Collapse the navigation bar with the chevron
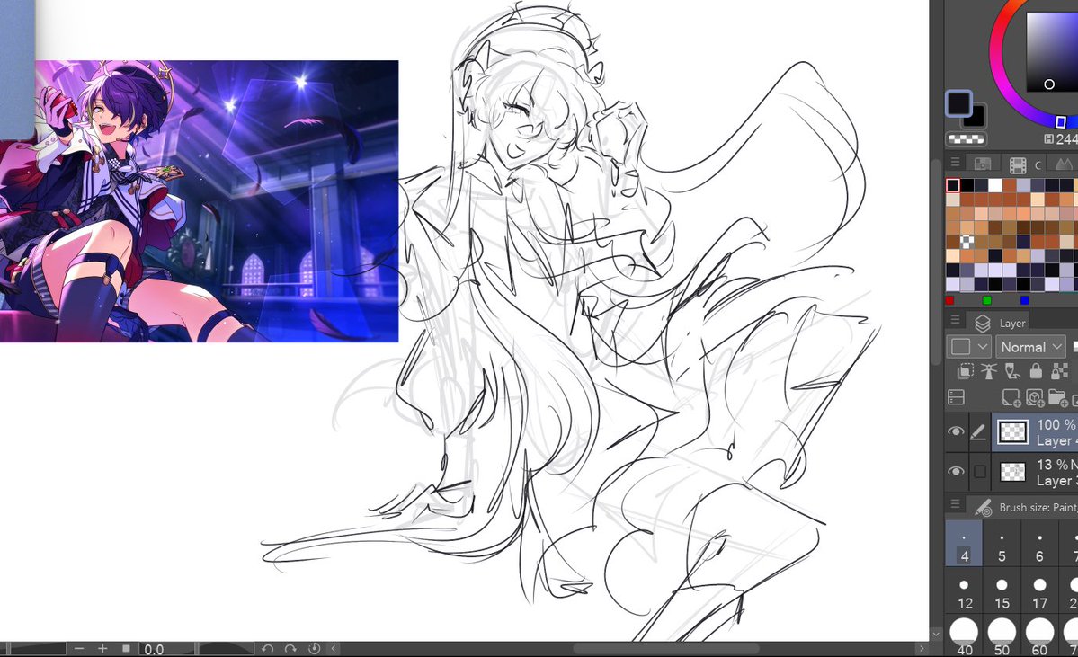The width and height of the screenshot is (1078, 657). (333, 648)
